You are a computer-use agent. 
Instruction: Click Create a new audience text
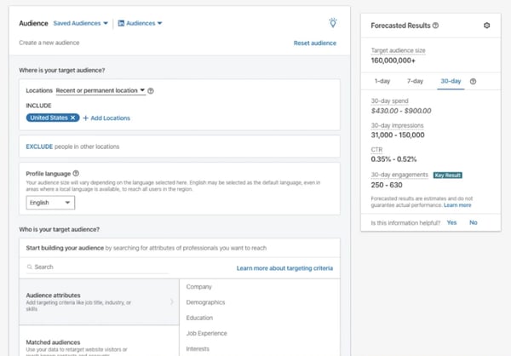click(49, 43)
